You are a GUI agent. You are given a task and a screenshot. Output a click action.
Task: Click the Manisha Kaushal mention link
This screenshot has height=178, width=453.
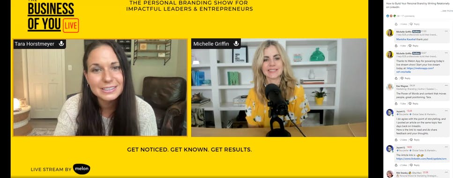tap(406, 39)
